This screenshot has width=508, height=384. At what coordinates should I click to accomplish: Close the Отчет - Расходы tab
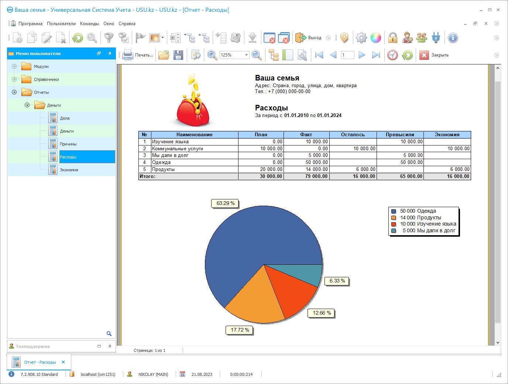pyautogui.click(x=63, y=362)
